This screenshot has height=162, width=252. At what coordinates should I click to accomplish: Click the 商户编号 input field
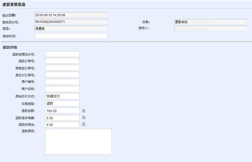coord(62,82)
